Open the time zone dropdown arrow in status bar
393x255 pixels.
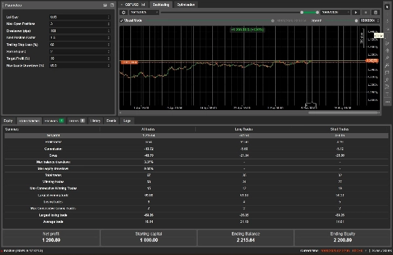[366, 250]
